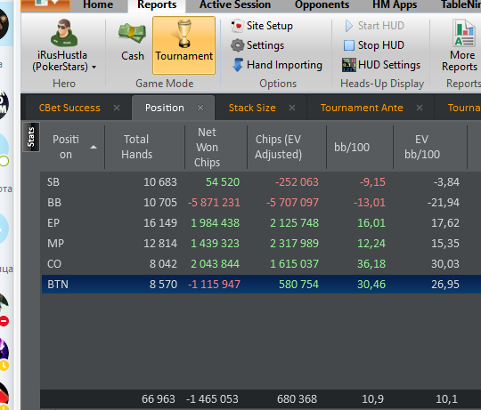The height and width of the screenshot is (410, 481).
Task: Toggle the Position column sort arrow
Action: [94, 148]
